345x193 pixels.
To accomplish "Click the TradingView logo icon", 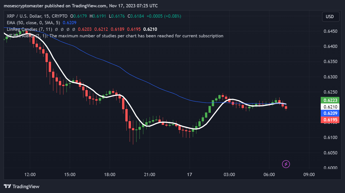I will pyautogui.click(x=7, y=186).
